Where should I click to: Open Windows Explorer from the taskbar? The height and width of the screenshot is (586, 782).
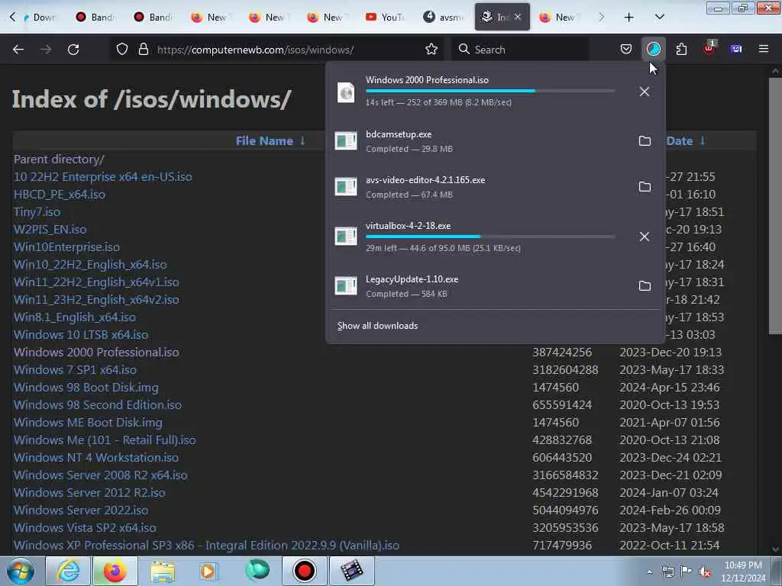pyautogui.click(x=163, y=571)
